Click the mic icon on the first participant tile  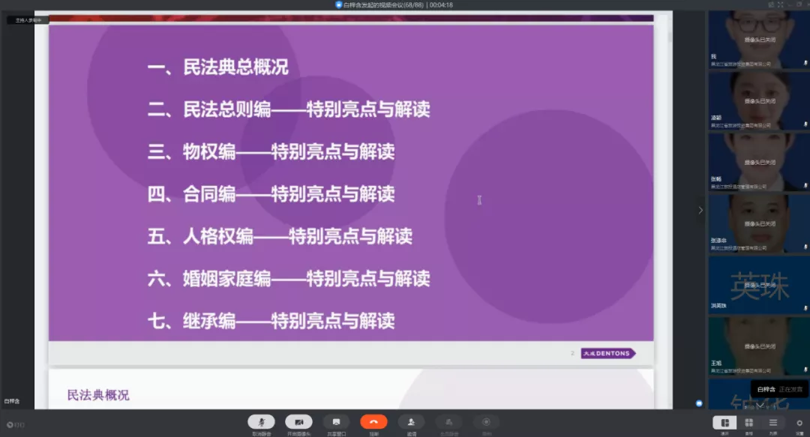[x=805, y=63]
